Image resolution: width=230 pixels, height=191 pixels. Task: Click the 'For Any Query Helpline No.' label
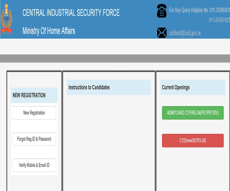[188, 10]
